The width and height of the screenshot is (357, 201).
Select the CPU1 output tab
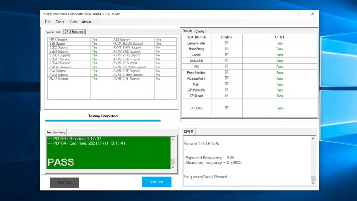point(189,132)
